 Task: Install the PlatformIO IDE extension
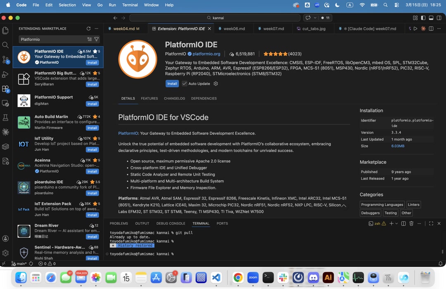click(x=172, y=84)
